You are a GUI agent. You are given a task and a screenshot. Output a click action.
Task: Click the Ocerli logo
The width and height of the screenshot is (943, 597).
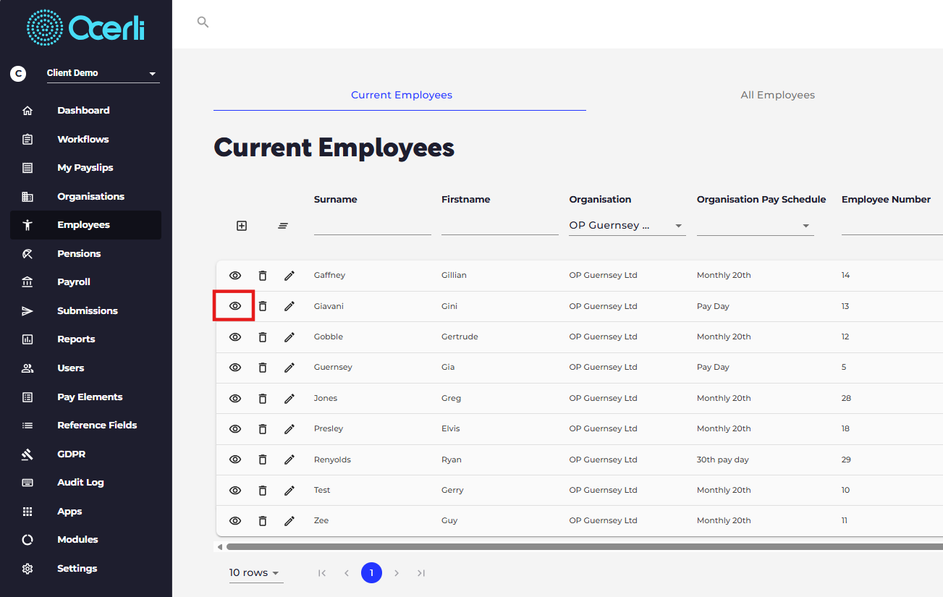(85, 27)
